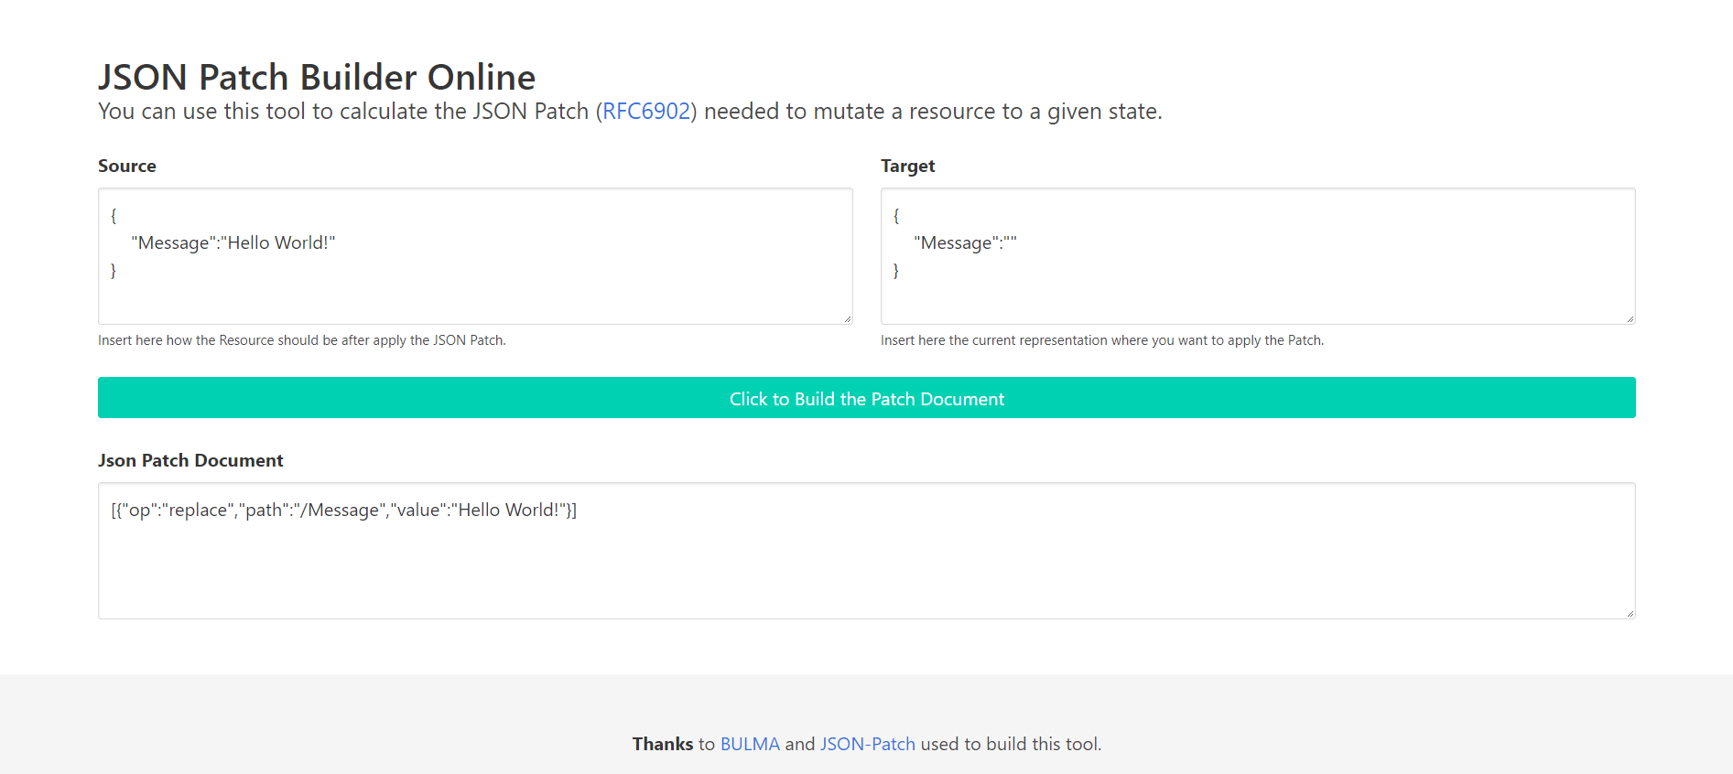Open the BULMA link in footer
1733x774 pixels.
(x=750, y=744)
